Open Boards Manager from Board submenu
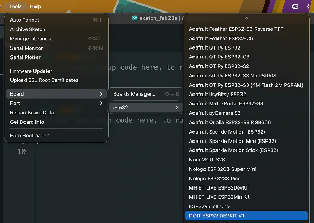 [146, 94]
